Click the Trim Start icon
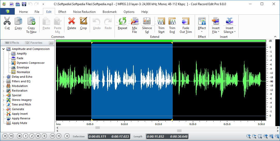Viewport: 280px width, 141px height. pyautogui.click(x=161, y=21)
